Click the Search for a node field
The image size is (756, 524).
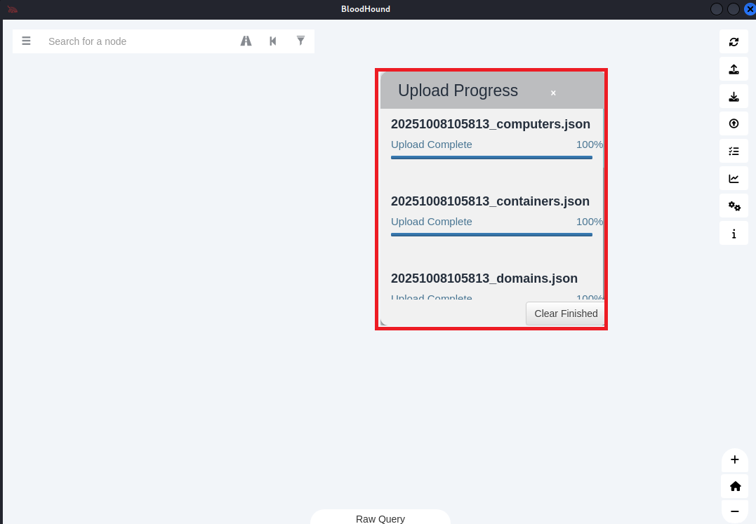click(138, 41)
